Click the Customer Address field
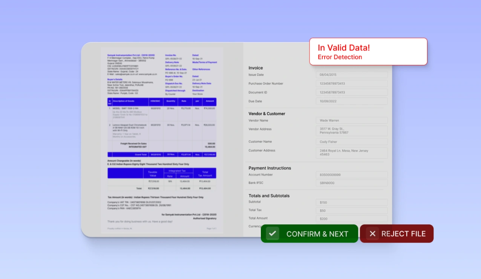 pos(351,152)
